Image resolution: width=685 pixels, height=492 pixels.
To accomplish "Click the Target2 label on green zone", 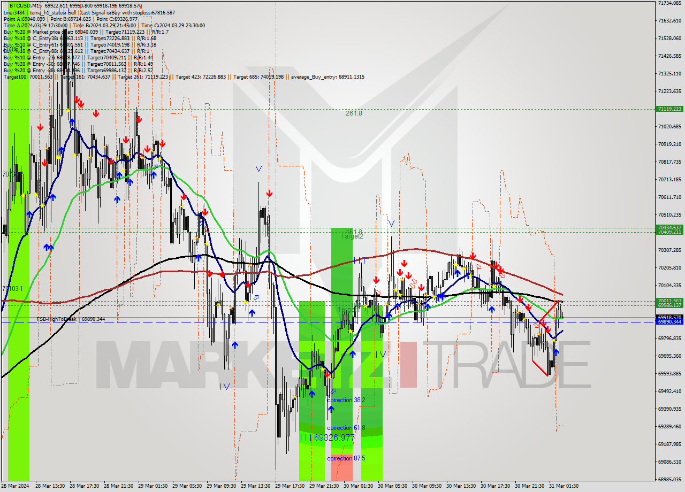I will pyautogui.click(x=352, y=236).
